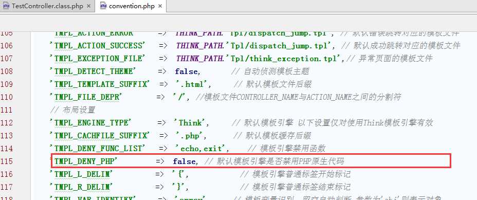The width and height of the screenshot is (477, 200).
Task: Select the convention.php tab
Action: (x=131, y=6)
